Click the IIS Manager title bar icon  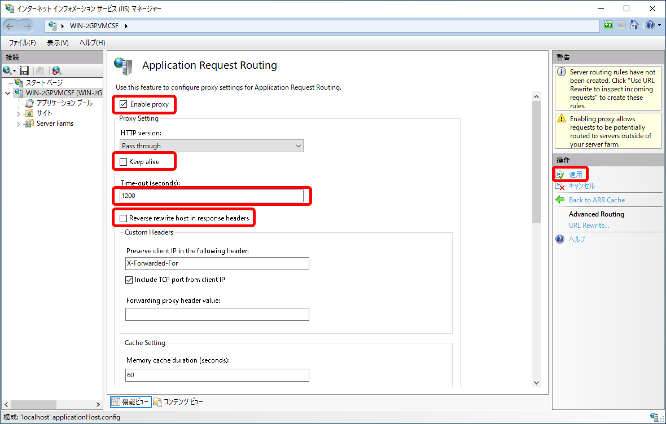10,8
